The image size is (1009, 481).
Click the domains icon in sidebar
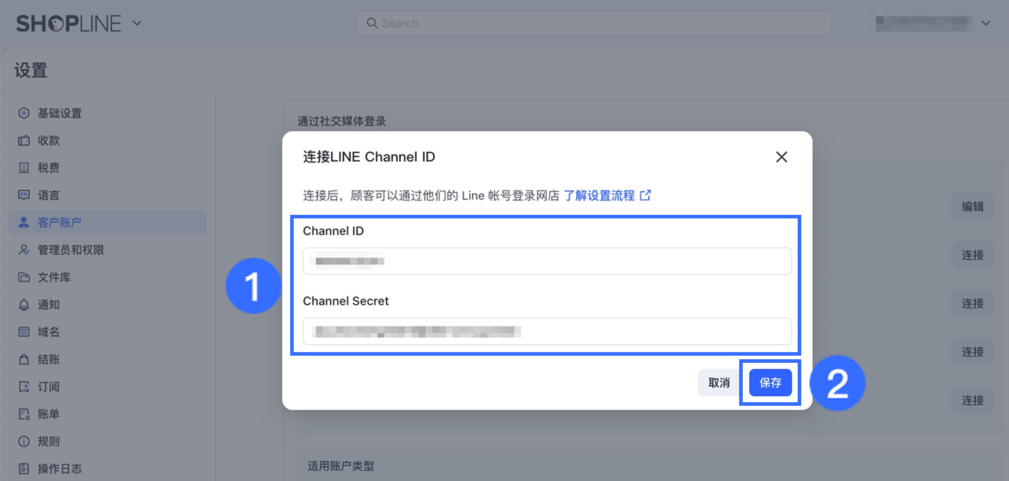[x=24, y=332]
